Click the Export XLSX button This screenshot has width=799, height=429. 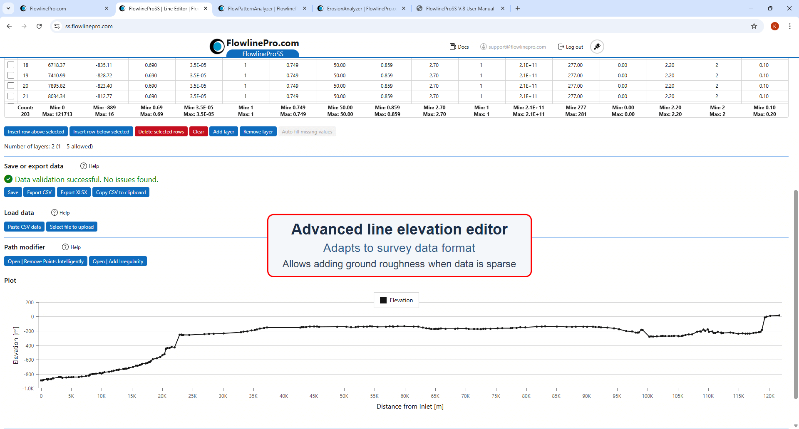tap(73, 192)
